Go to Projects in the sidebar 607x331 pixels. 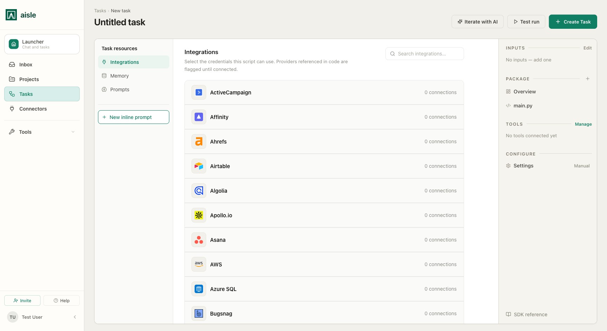coord(42,79)
